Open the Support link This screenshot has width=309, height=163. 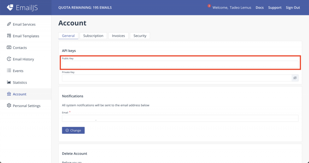click(x=275, y=8)
